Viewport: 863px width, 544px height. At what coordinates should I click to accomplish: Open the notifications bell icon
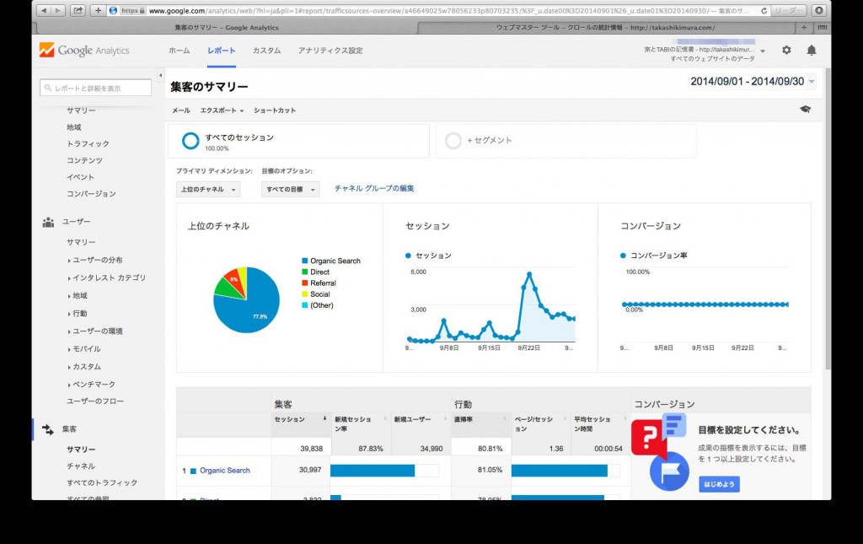tap(811, 50)
